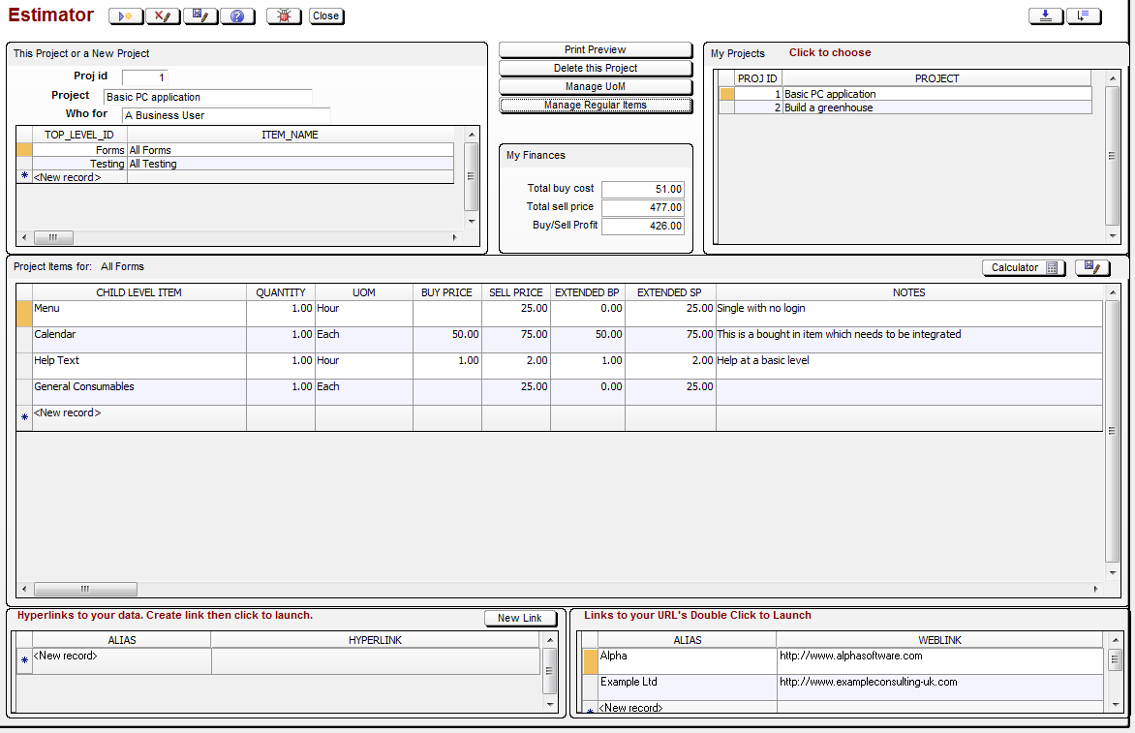Select the Build a greenhouse project row

tap(828, 108)
